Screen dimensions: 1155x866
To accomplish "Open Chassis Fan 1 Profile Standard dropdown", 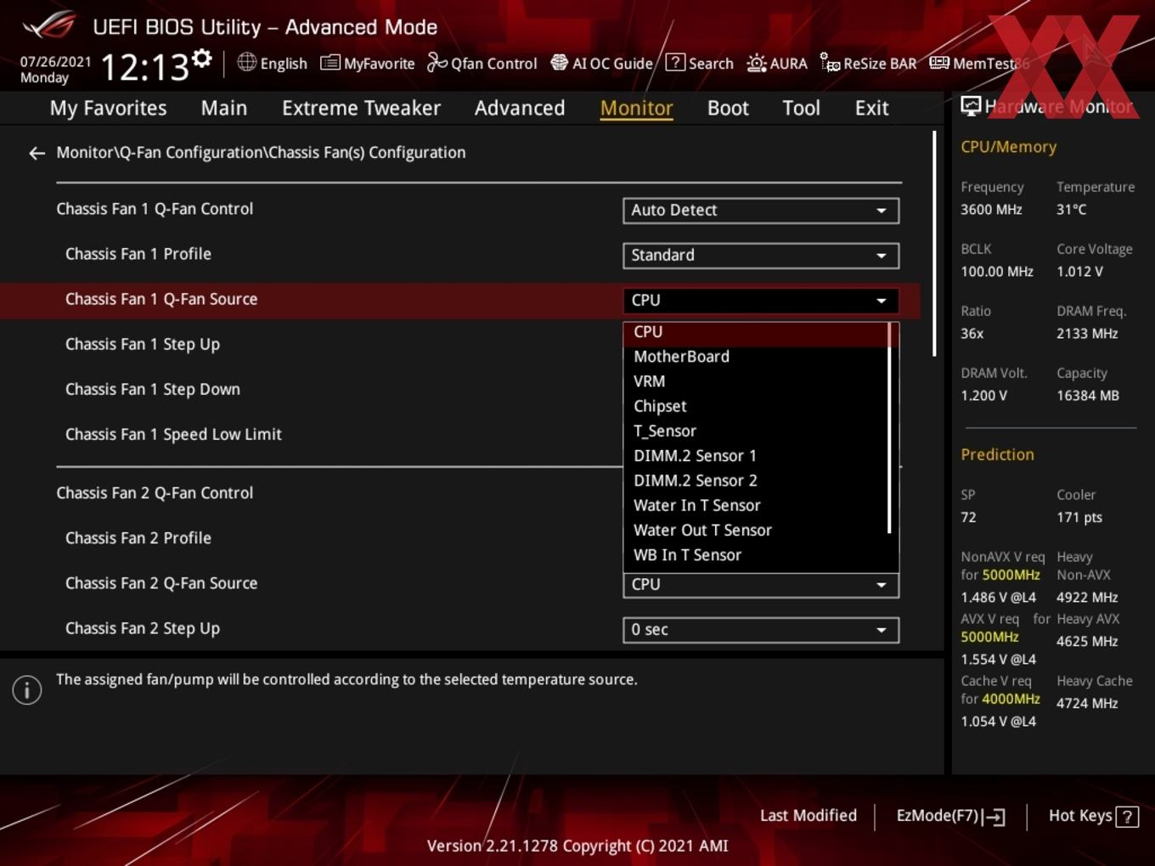I will 761,256.
